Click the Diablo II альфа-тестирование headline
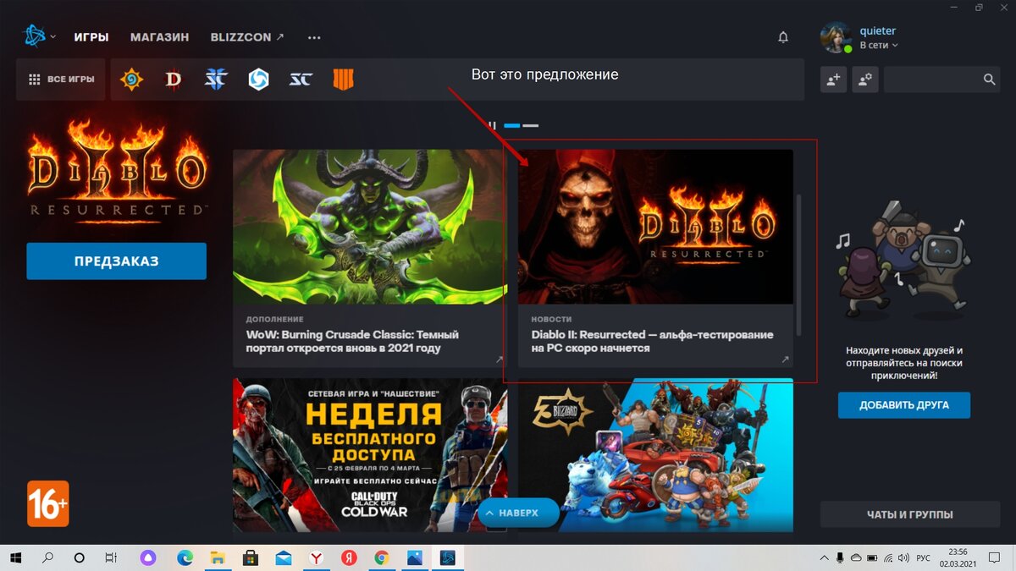The height and width of the screenshot is (571, 1016). (652, 341)
